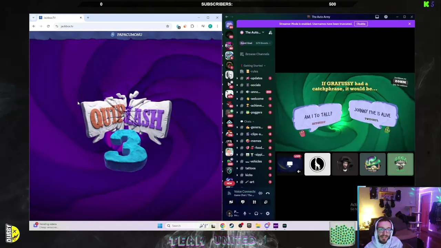This screenshot has height=248, width=441.
Task: Deafen with the headphones icon
Action: tap(256, 214)
